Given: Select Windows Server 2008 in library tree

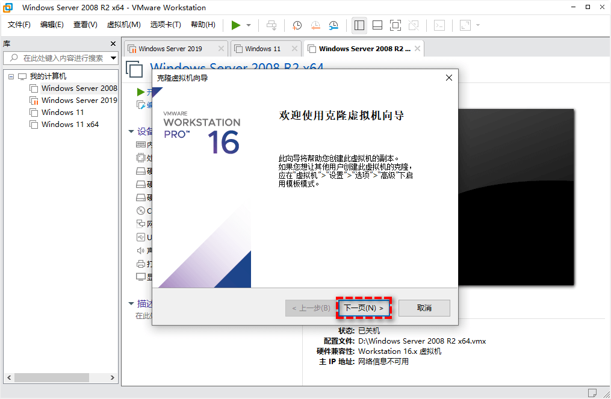Looking at the screenshot, I should pyautogui.click(x=79, y=88).
